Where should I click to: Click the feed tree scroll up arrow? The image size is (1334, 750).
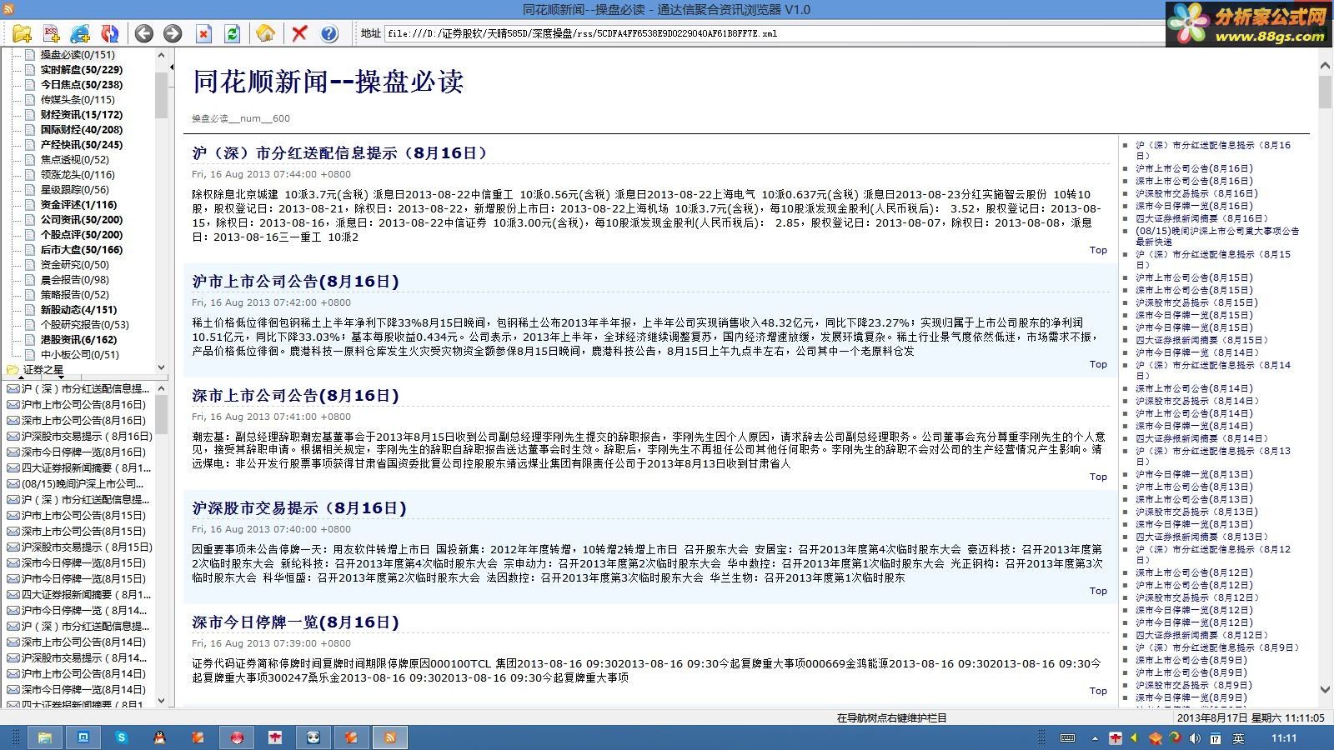162,54
